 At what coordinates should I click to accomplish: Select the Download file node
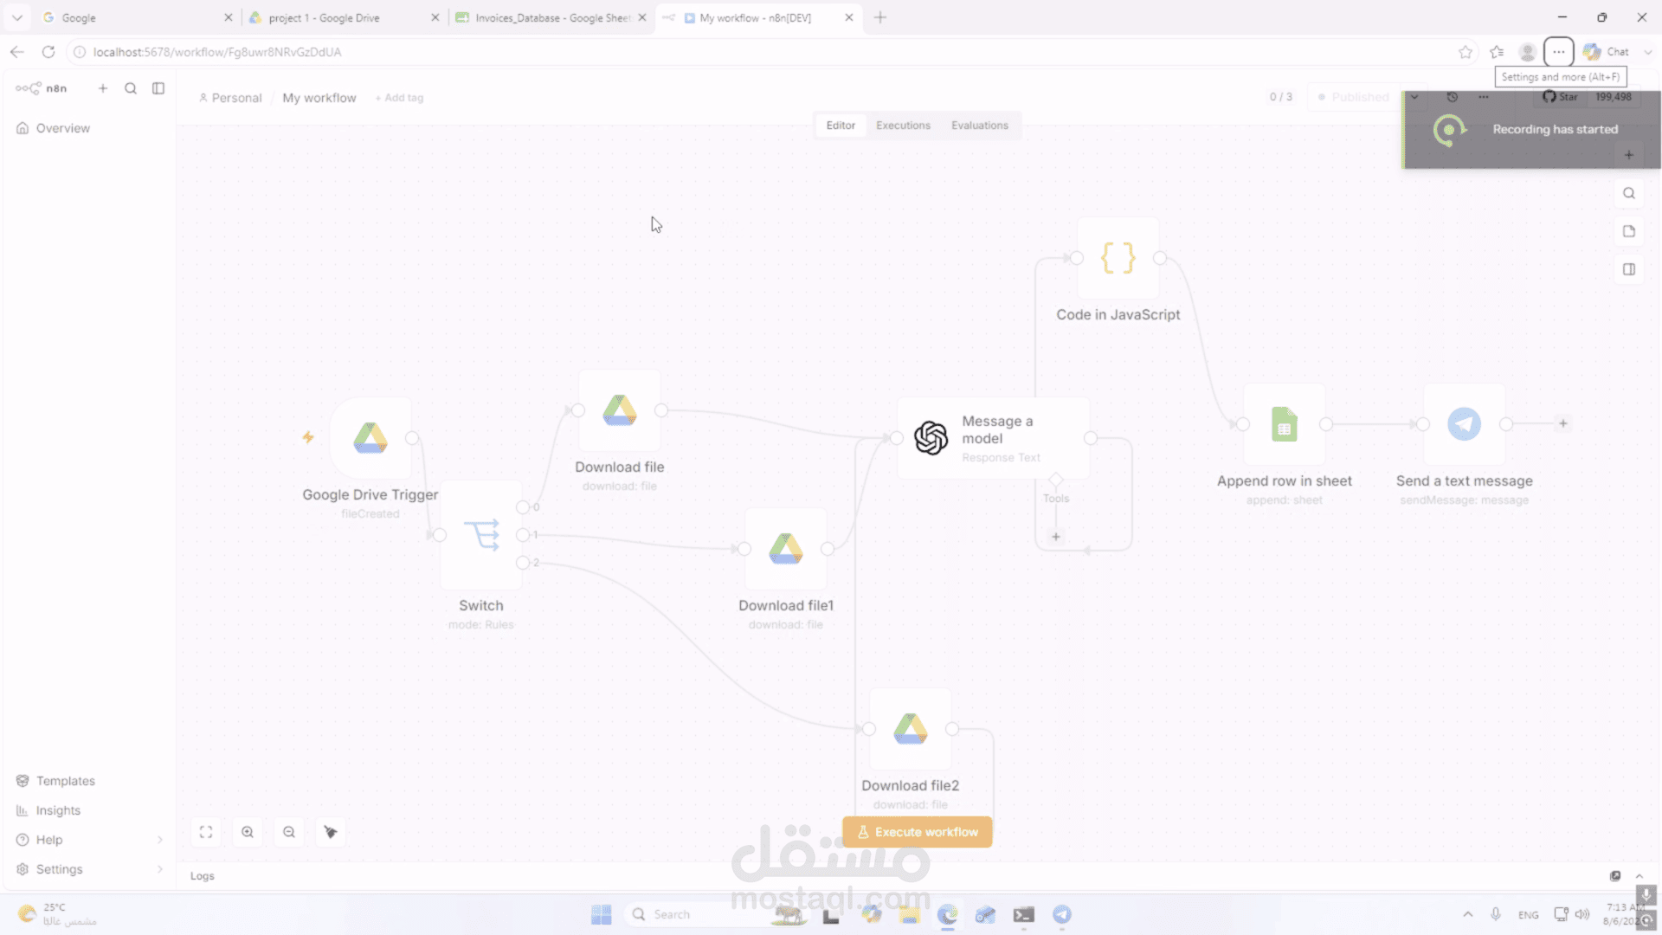click(620, 410)
